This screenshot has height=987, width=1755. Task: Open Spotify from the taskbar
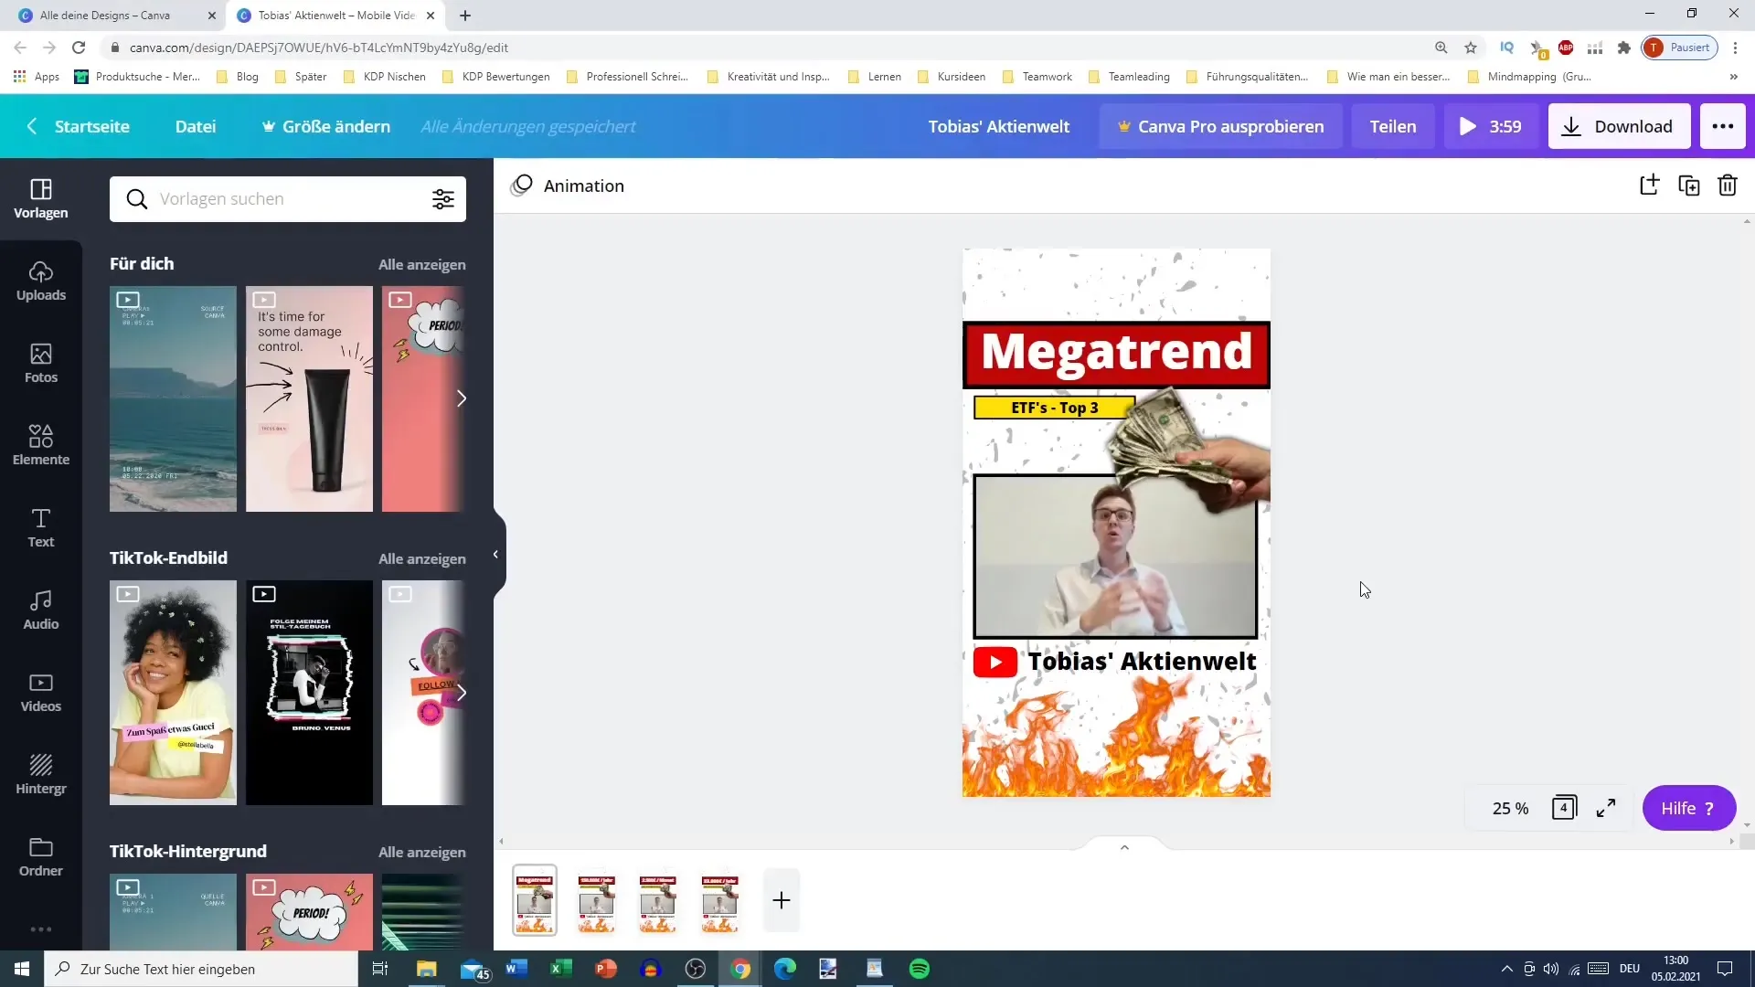point(919,969)
